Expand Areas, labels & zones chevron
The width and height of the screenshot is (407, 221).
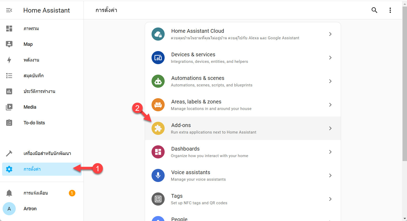click(x=330, y=105)
